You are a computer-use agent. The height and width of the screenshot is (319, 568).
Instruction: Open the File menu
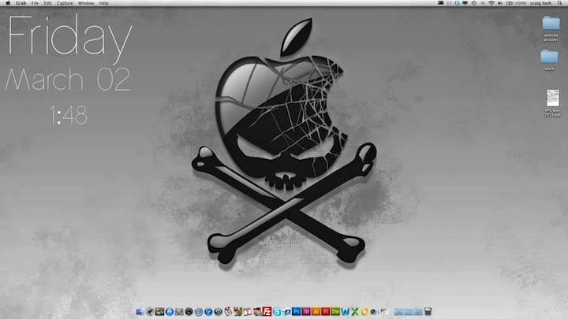tap(35, 3)
